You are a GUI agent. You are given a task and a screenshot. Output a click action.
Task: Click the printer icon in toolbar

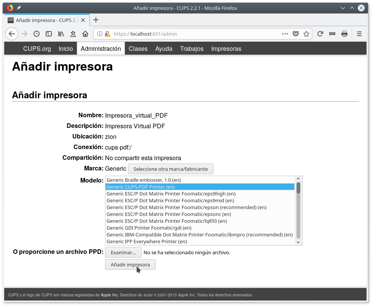344,34
